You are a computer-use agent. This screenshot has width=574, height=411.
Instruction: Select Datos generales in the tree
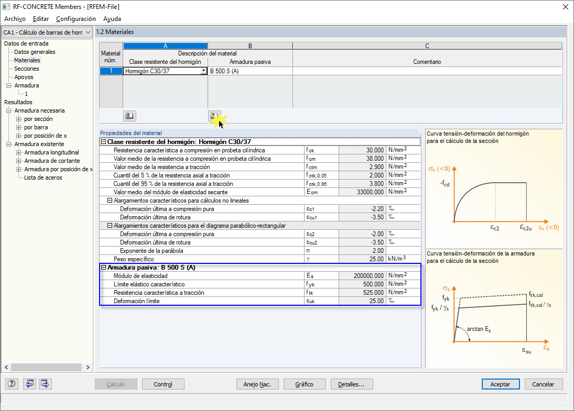[x=35, y=52]
